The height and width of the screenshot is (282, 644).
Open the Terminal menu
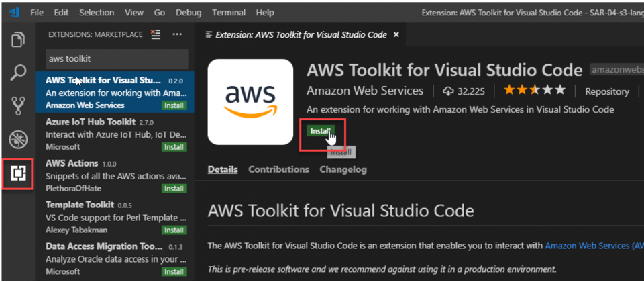[x=228, y=13]
